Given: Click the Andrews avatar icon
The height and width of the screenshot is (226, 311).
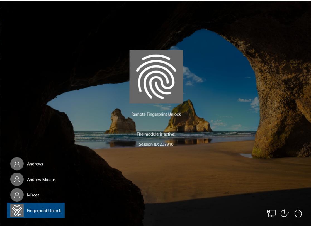Looking at the screenshot, I should pyautogui.click(x=17, y=164).
